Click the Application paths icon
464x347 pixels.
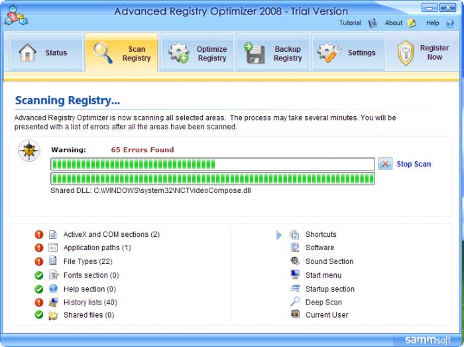coord(52,247)
